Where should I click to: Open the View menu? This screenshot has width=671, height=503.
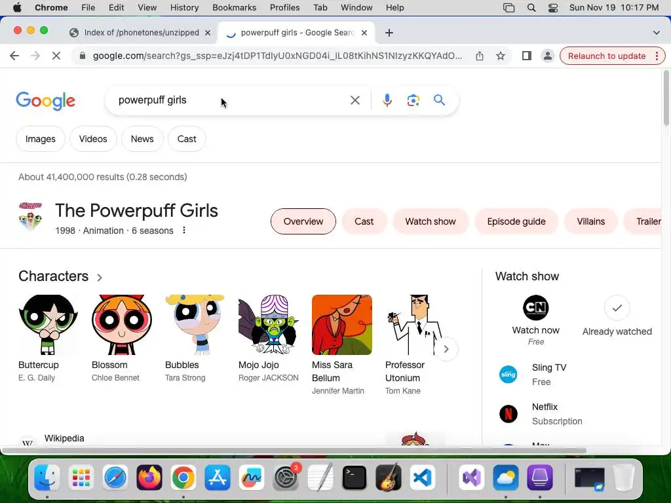tap(147, 8)
